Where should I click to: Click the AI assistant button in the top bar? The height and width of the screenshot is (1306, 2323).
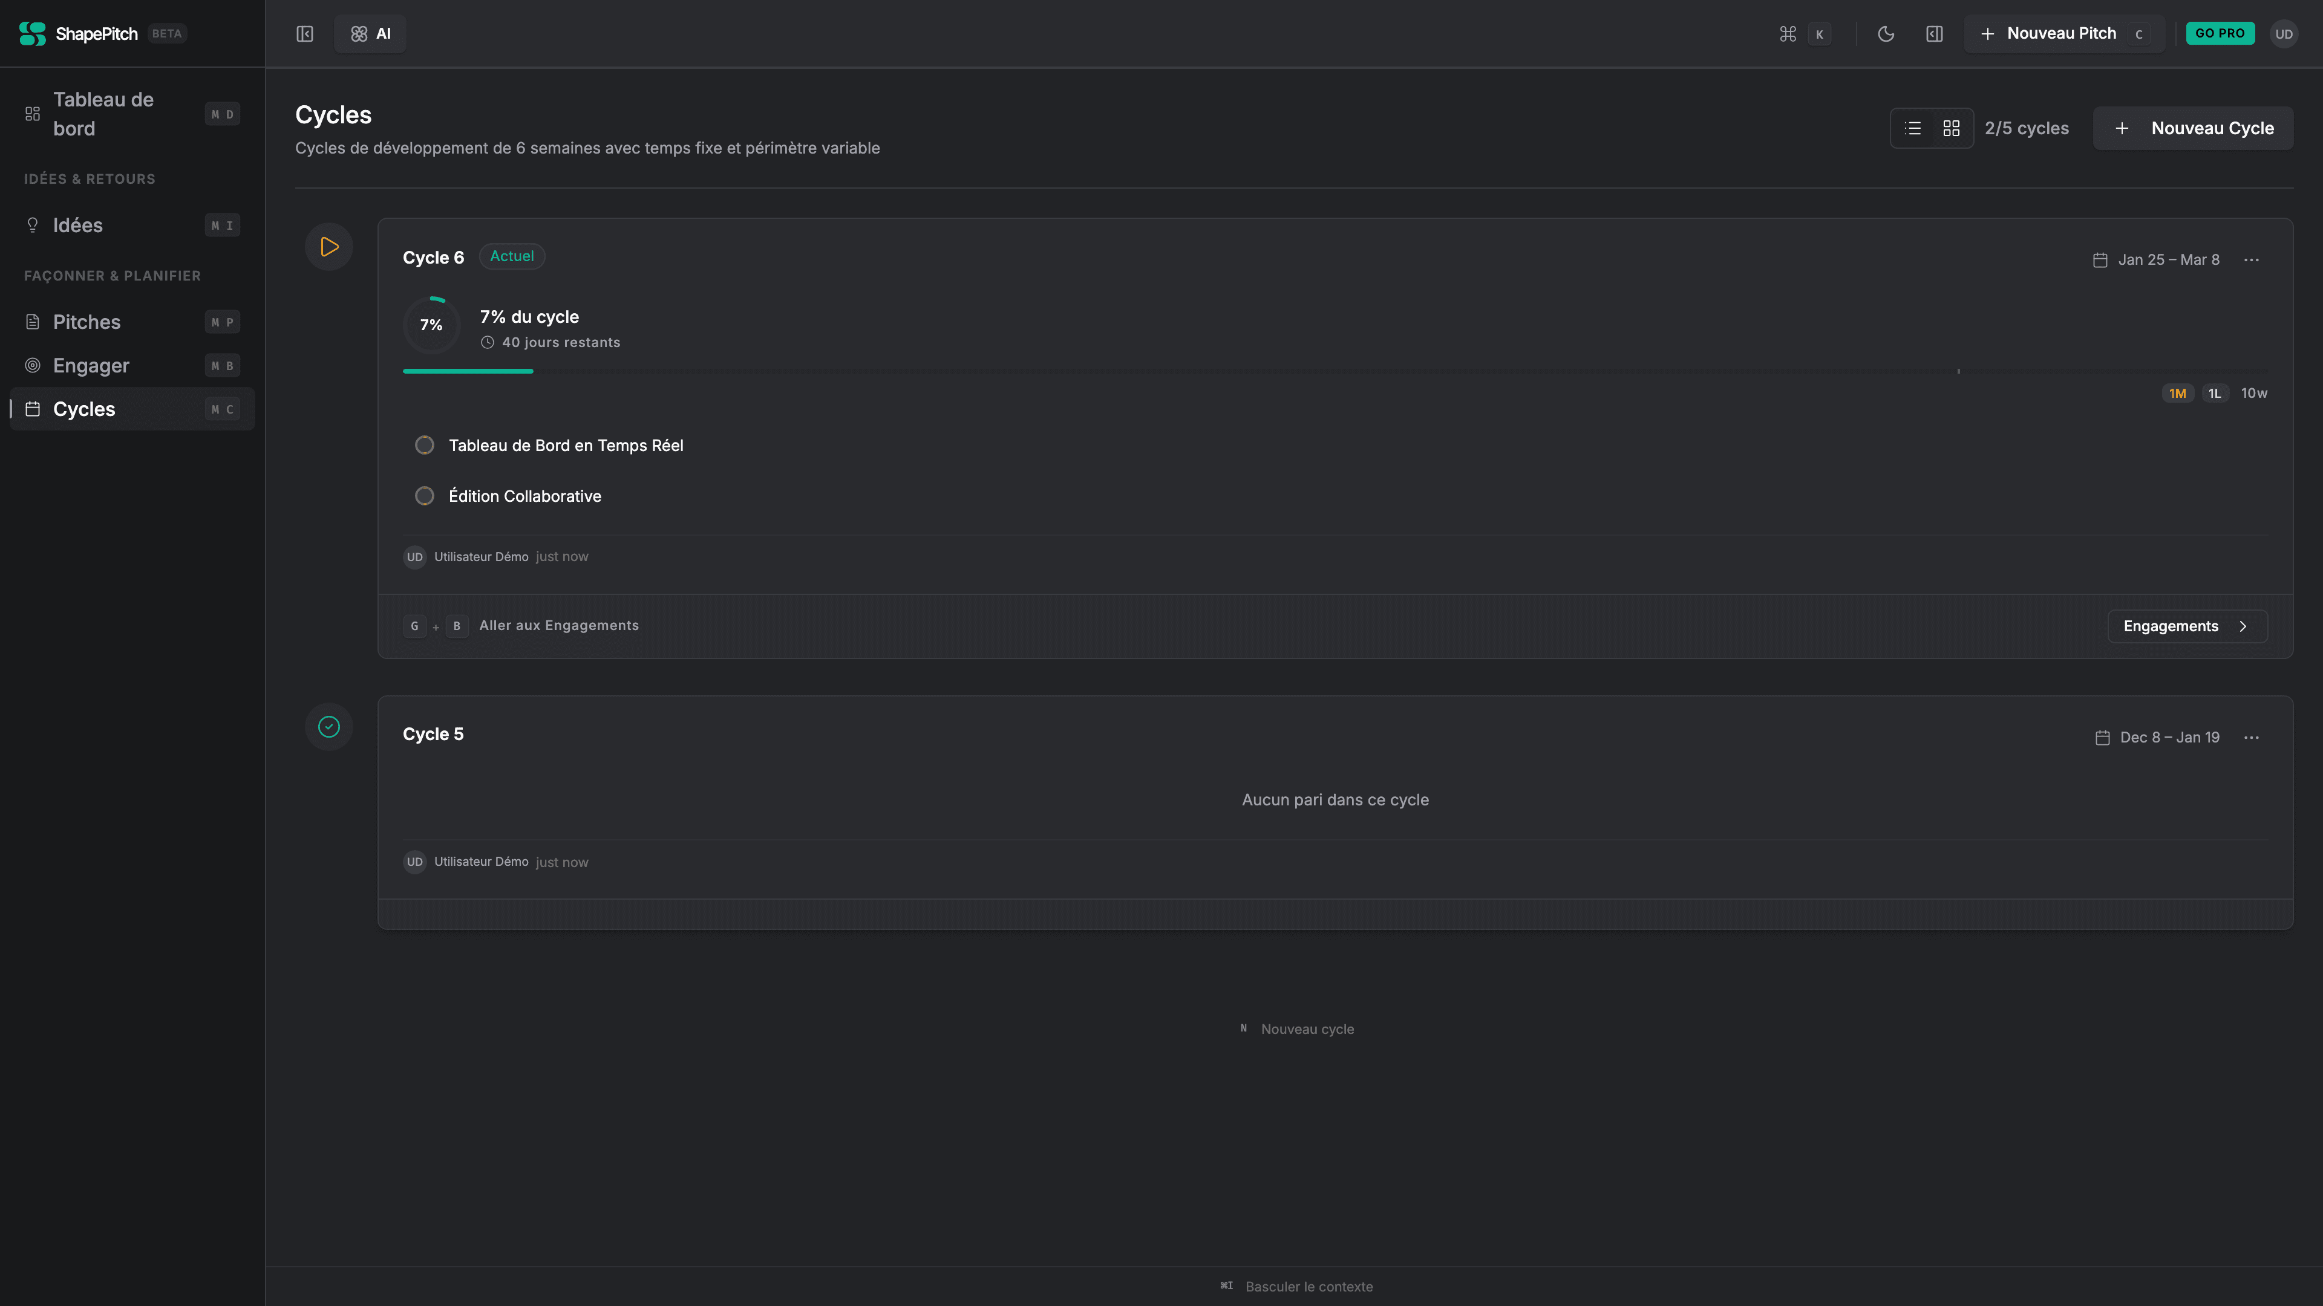click(x=370, y=33)
